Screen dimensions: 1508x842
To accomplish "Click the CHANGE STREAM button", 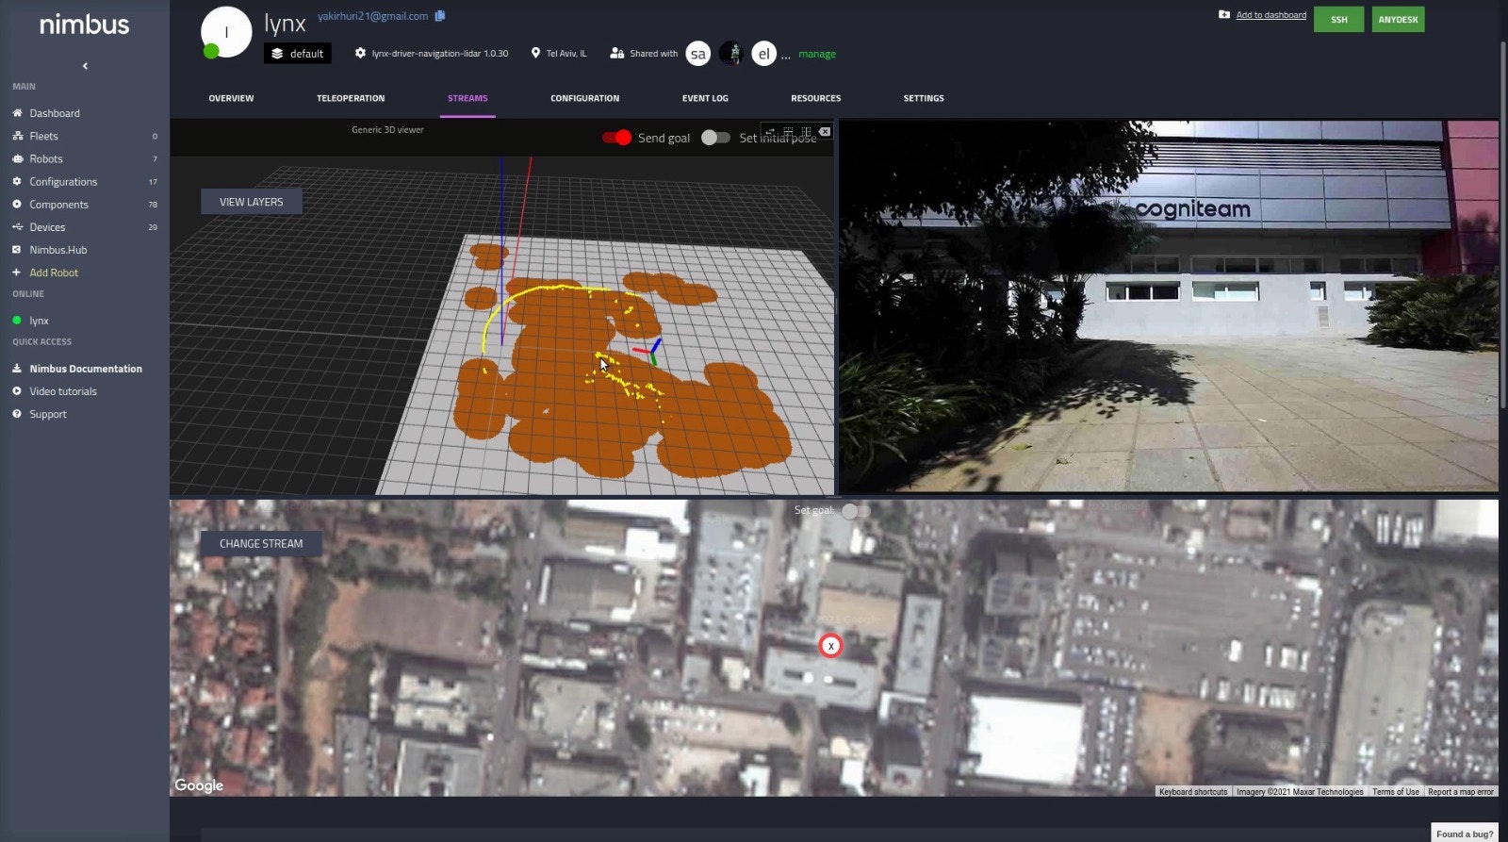I will (261, 544).
